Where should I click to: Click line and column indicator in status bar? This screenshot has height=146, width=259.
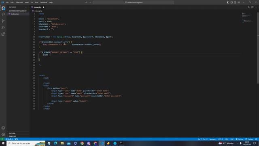203,139
